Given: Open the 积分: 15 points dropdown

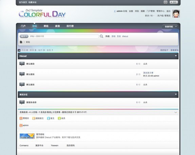Looking at the screenshot, I should (150, 16).
